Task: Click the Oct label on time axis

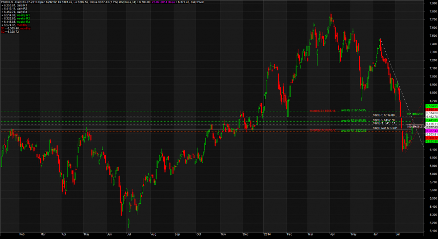Action: pyautogui.click(x=199, y=235)
